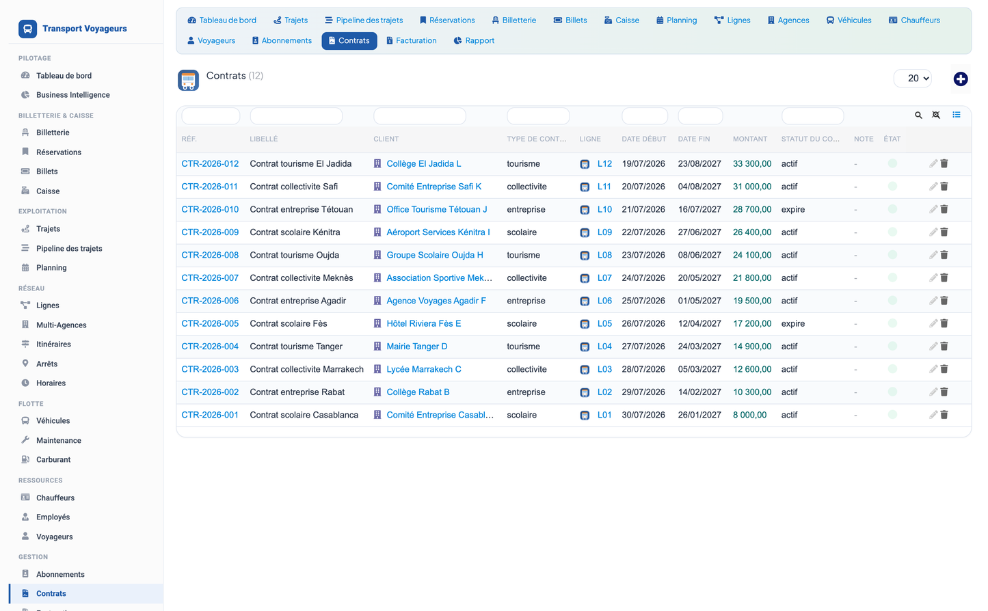Select amount 33 300,00 cell
Viewport: 988px width, 611px height.
click(x=752, y=164)
